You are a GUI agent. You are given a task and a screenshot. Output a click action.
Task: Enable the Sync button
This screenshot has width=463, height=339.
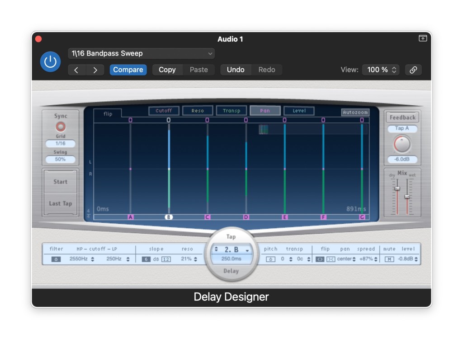tap(60, 126)
